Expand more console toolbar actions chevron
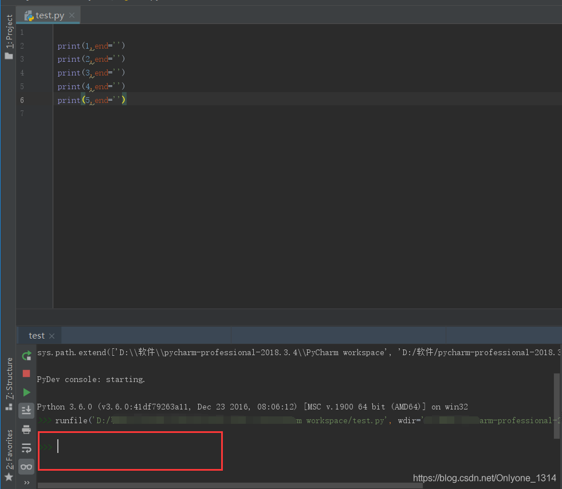 tap(26, 483)
